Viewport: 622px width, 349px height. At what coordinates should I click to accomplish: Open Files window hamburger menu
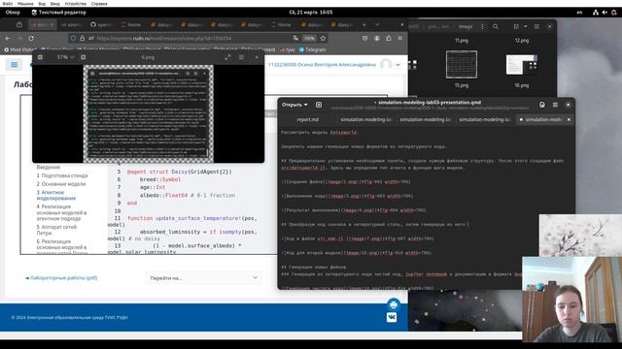(x=536, y=26)
